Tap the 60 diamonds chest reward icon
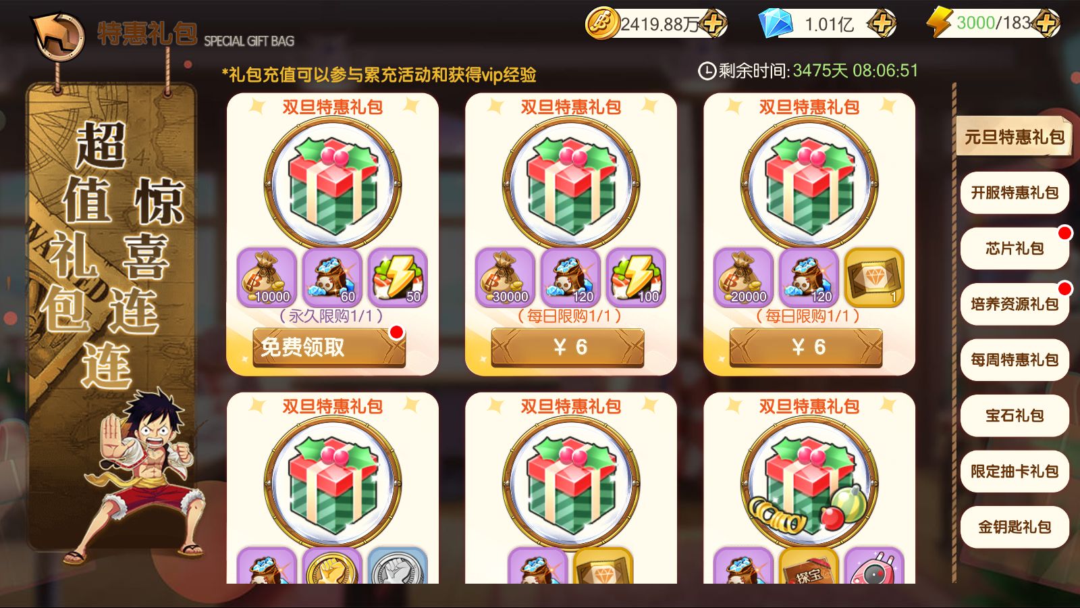The height and width of the screenshot is (608, 1080). point(332,277)
